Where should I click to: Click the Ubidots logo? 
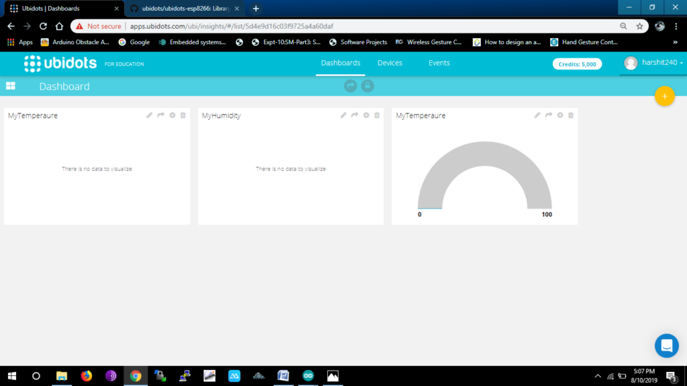(x=60, y=64)
